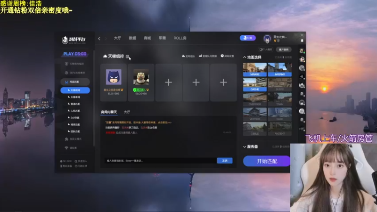This screenshot has height=212, width=377.
Task: Toggle the DUST2 map selection
Action: (x=279, y=85)
